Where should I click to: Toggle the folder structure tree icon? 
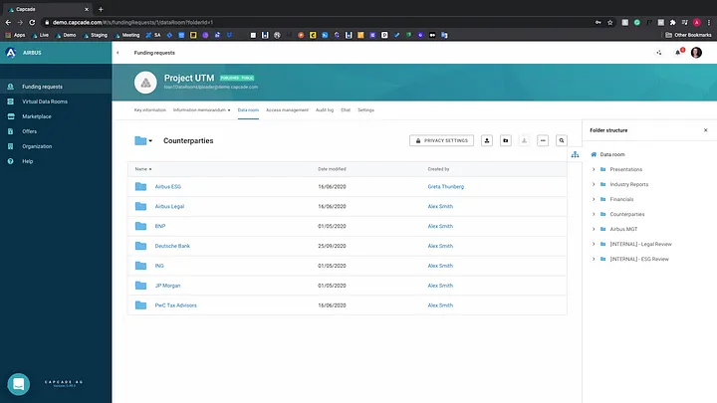point(575,154)
